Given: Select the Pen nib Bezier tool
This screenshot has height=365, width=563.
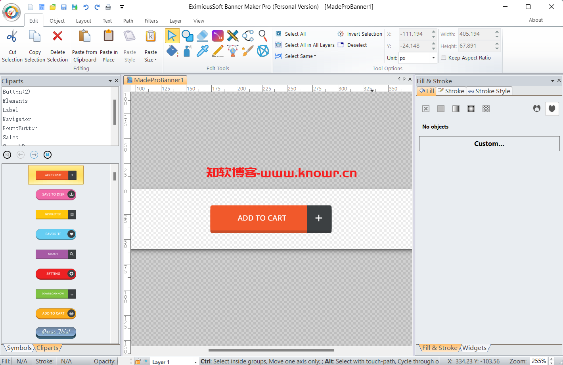Looking at the screenshot, I should click(x=233, y=51).
